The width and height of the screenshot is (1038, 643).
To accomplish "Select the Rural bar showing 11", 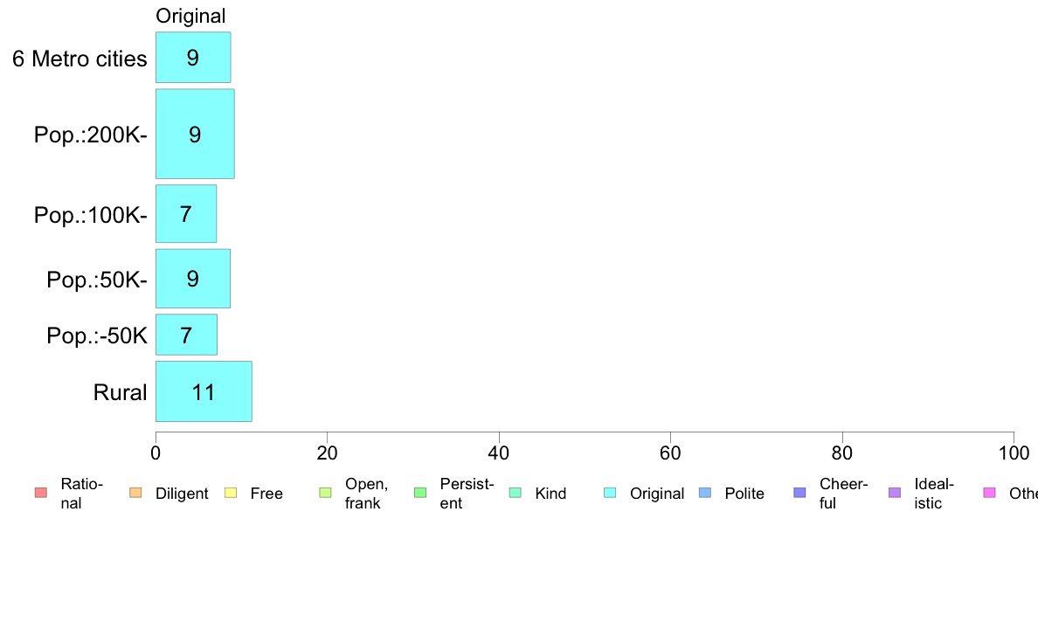I will 204,391.
